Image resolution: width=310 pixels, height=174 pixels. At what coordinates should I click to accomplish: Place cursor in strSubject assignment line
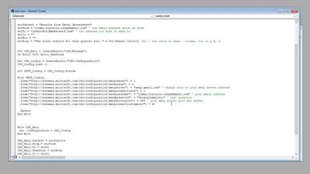point(55,25)
